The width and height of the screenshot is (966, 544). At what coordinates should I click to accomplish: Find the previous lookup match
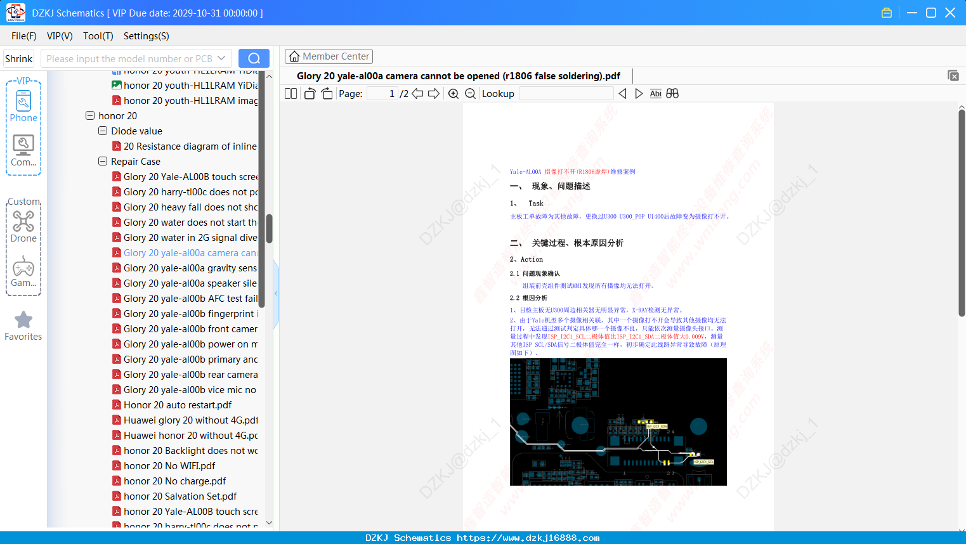622,94
